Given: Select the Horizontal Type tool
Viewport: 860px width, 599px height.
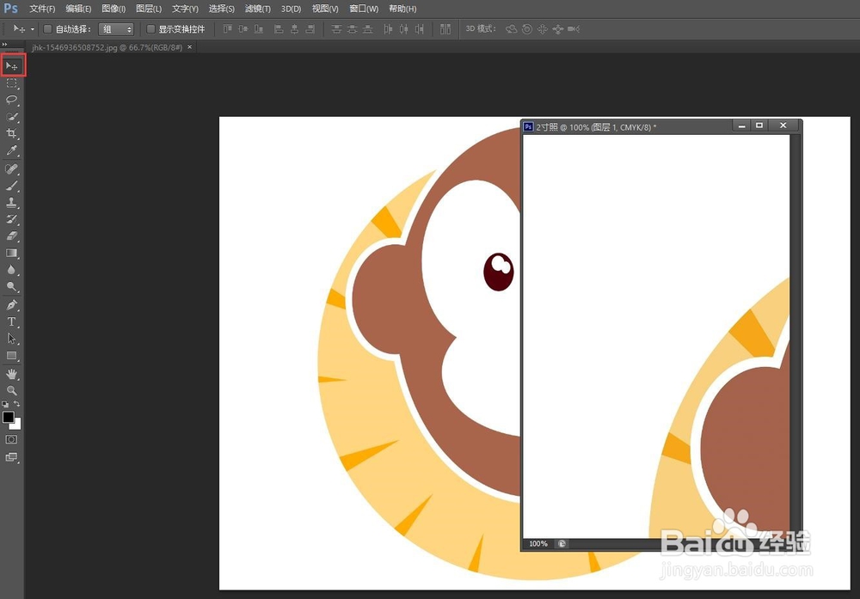Looking at the screenshot, I should (11, 321).
